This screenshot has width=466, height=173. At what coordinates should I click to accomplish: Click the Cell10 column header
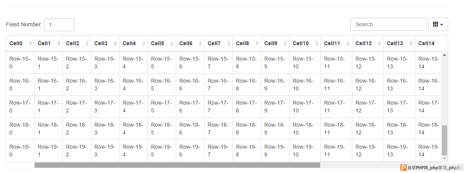pyautogui.click(x=305, y=44)
